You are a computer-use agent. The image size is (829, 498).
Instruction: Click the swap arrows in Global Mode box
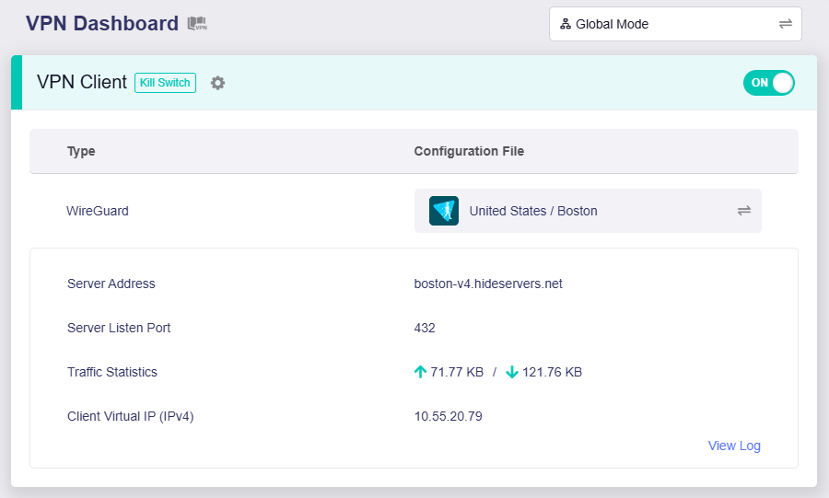[x=785, y=24]
